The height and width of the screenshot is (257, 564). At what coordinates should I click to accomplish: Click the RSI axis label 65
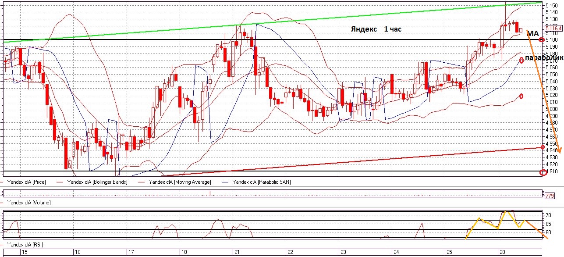coord(548,224)
